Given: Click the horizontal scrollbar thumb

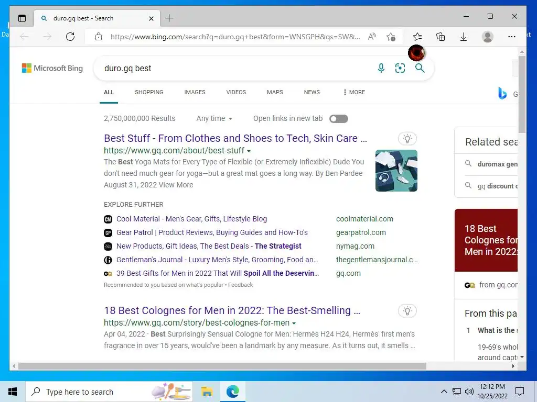Looking at the screenshot, I should [222, 366].
